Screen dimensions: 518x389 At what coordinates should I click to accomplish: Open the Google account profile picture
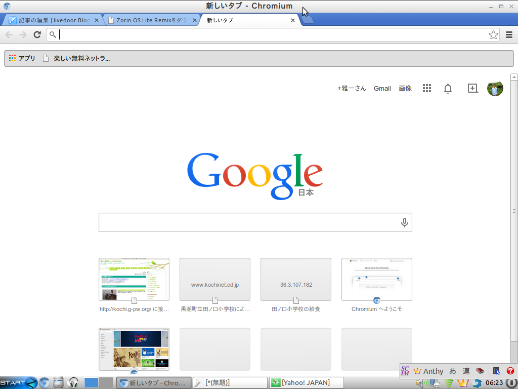click(495, 88)
